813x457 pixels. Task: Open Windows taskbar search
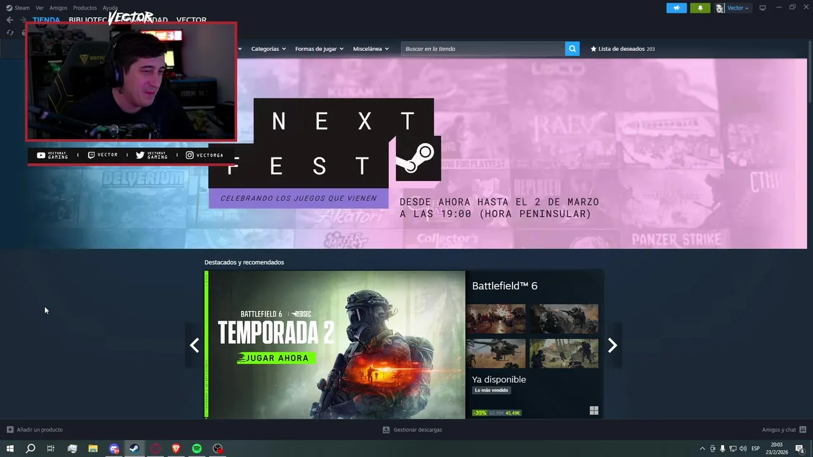pyautogui.click(x=30, y=449)
